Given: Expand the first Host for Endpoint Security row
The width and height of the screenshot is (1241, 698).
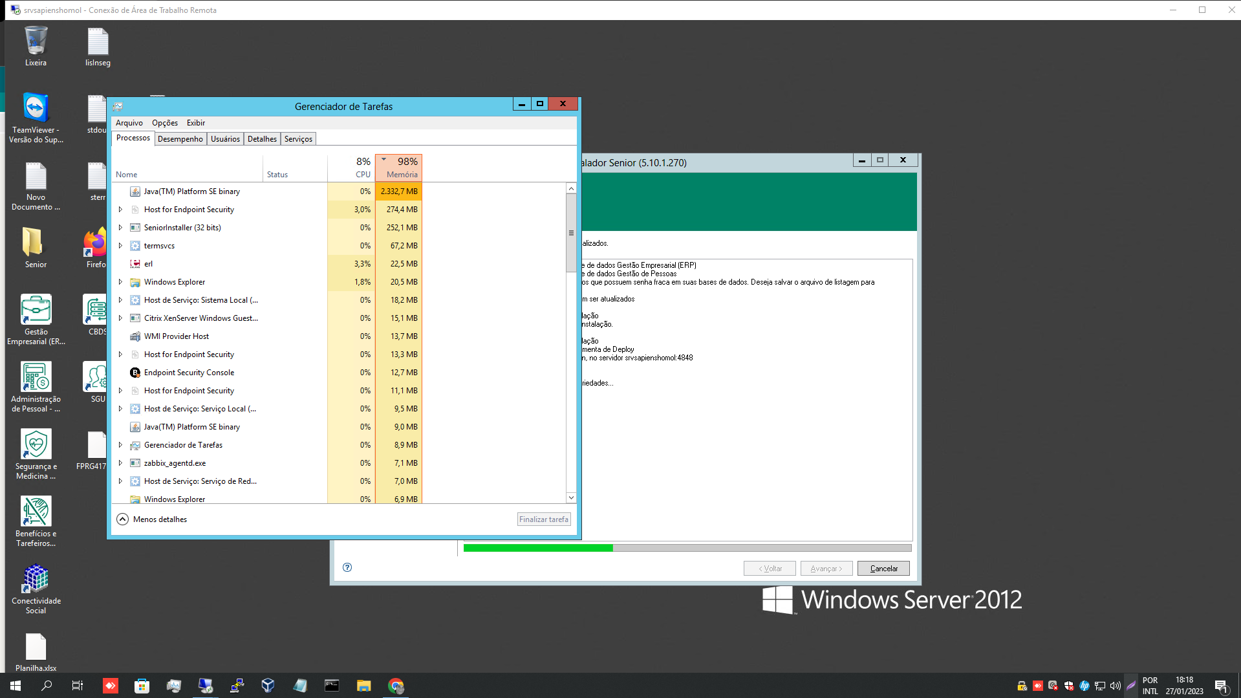Looking at the screenshot, I should [x=120, y=210].
